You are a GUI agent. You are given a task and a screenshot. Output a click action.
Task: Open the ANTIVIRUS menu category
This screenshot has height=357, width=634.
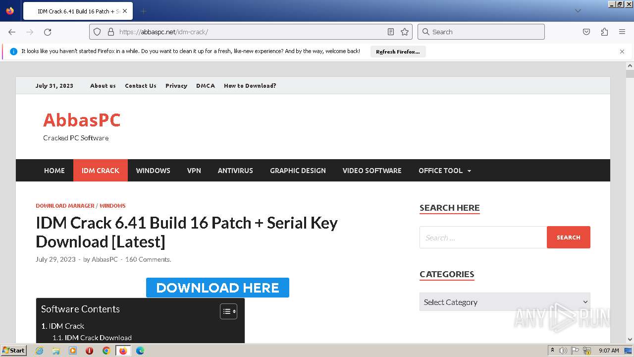point(235,170)
